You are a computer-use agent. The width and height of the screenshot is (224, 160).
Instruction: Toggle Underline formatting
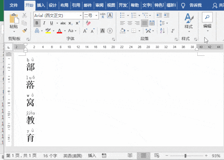click(x=51, y=23)
